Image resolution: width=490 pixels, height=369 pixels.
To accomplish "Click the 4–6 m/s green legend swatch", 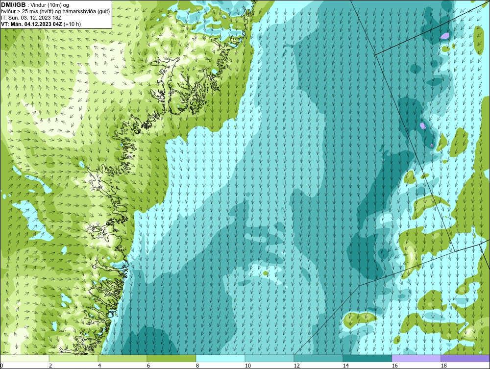I will click(x=122, y=358).
